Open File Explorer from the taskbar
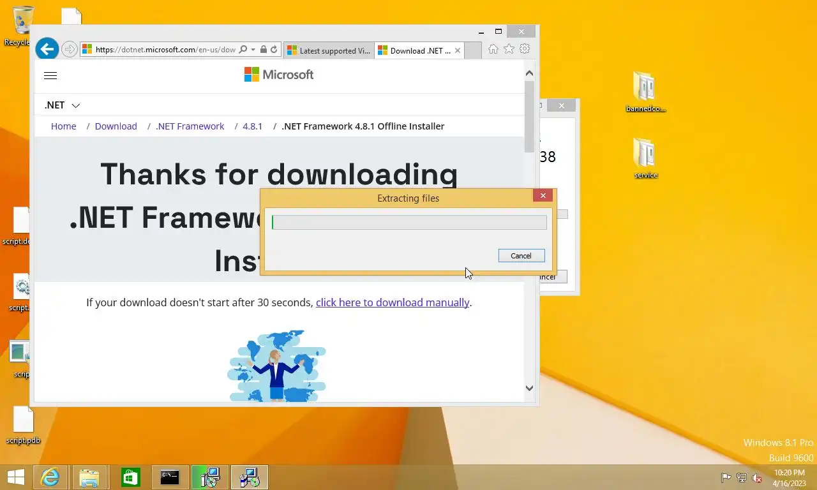Image resolution: width=817 pixels, height=490 pixels. (x=89, y=477)
